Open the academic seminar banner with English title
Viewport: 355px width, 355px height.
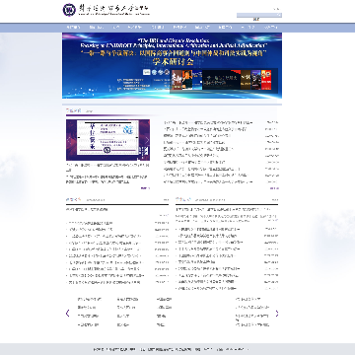172,65
